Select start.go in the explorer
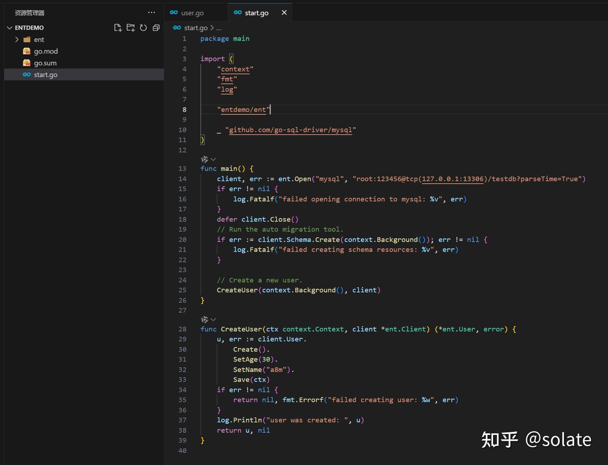The image size is (608, 465). coord(46,75)
